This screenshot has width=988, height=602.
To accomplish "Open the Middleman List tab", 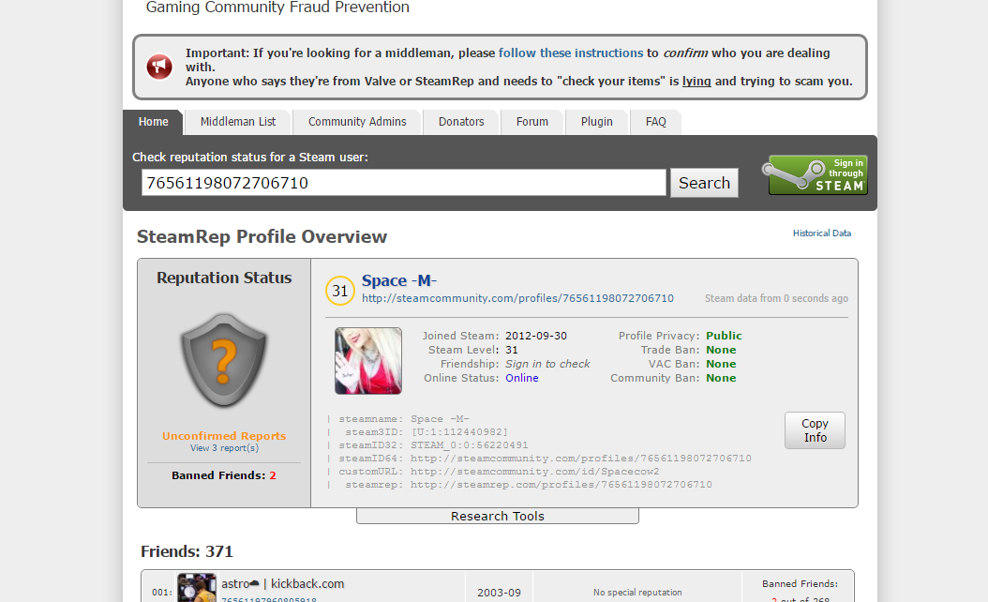I will 238,122.
